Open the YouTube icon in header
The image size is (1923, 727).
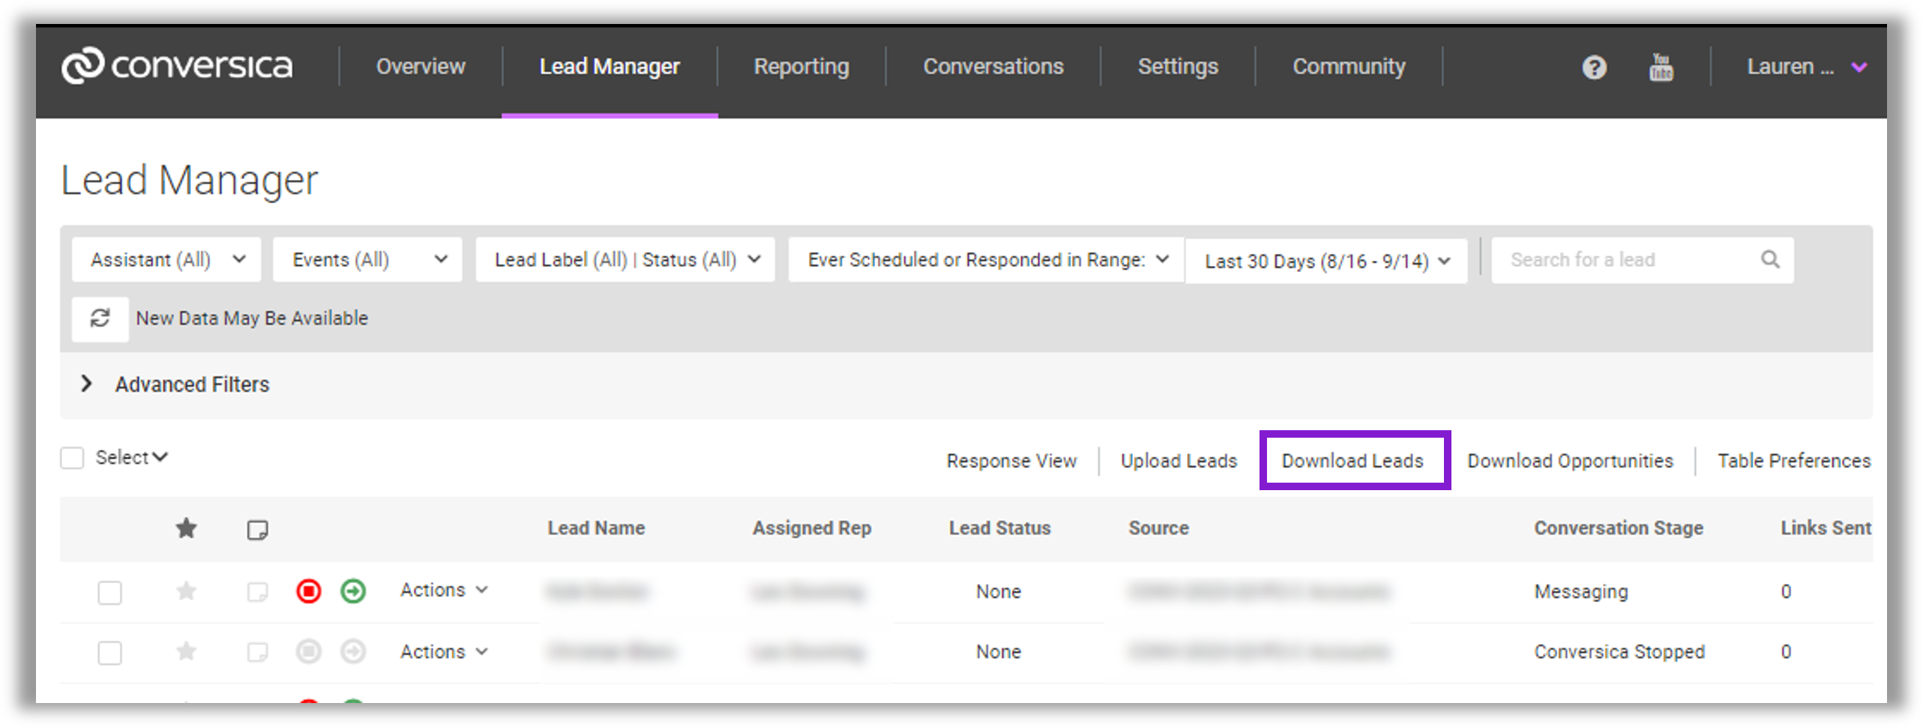pyautogui.click(x=1661, y=67)
